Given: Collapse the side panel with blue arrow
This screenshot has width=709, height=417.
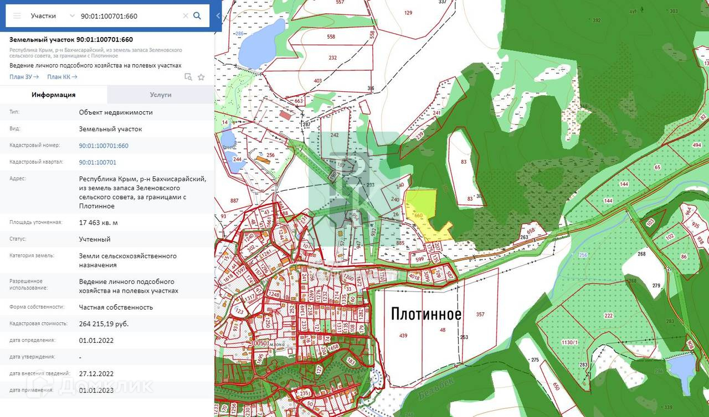Looking at the screenshot, I should (x=218, y=16).
